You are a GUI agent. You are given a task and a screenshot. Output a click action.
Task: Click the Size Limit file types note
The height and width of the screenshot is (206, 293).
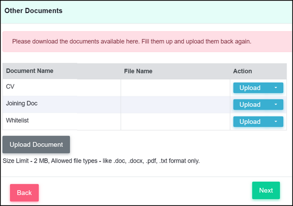tap(101, 161)
